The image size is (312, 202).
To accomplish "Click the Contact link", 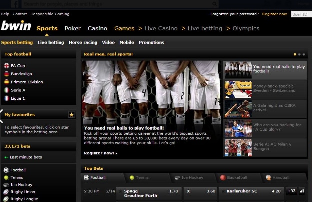I will pyautogui.click(x=20, y=14).
